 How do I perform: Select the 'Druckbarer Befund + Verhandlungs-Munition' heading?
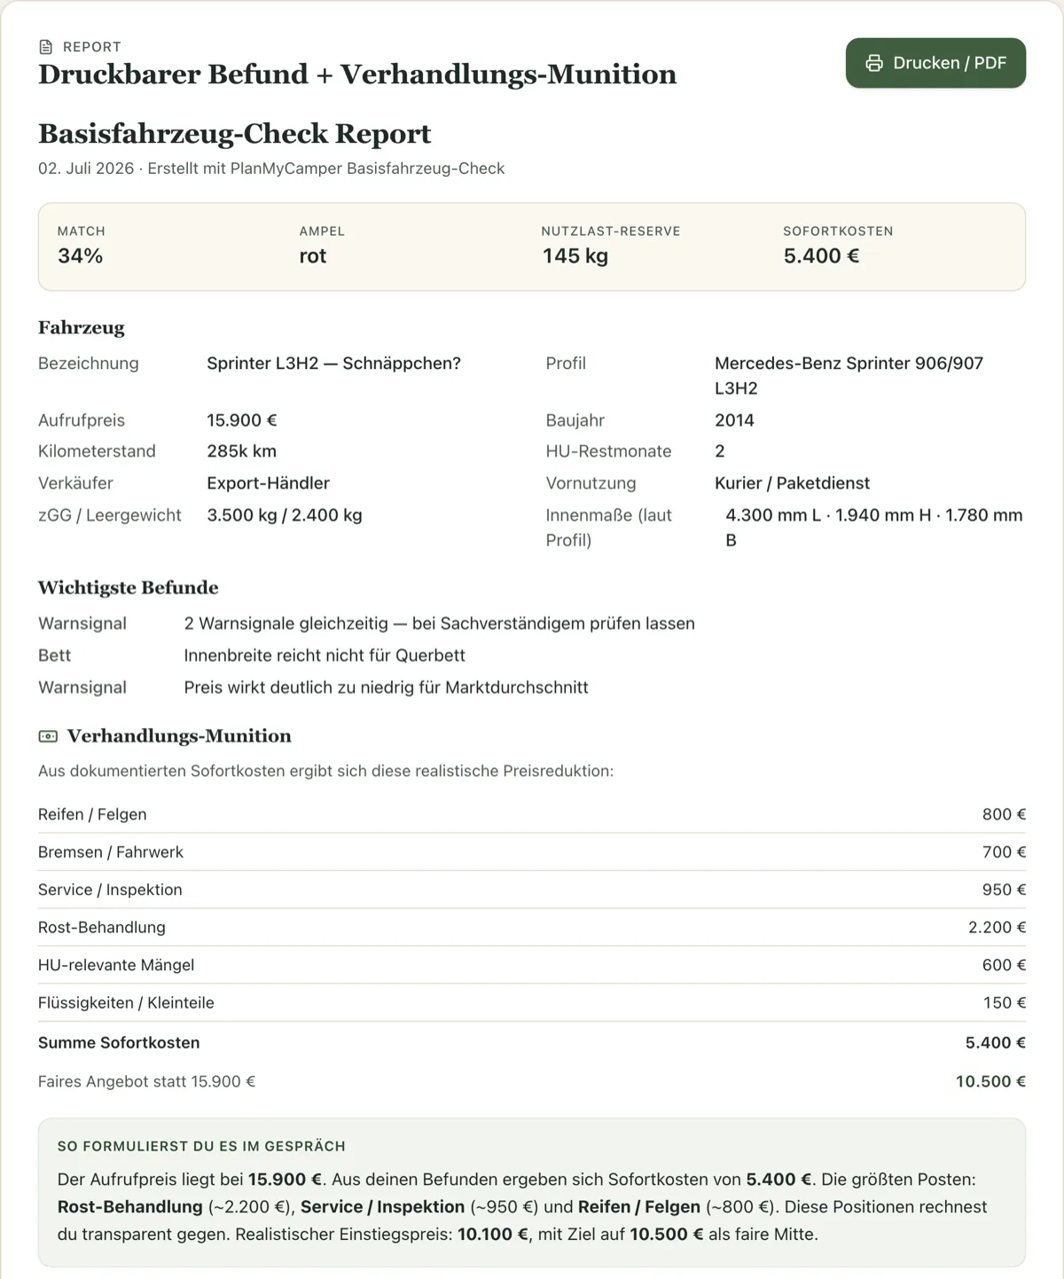(x=357, y=75)
